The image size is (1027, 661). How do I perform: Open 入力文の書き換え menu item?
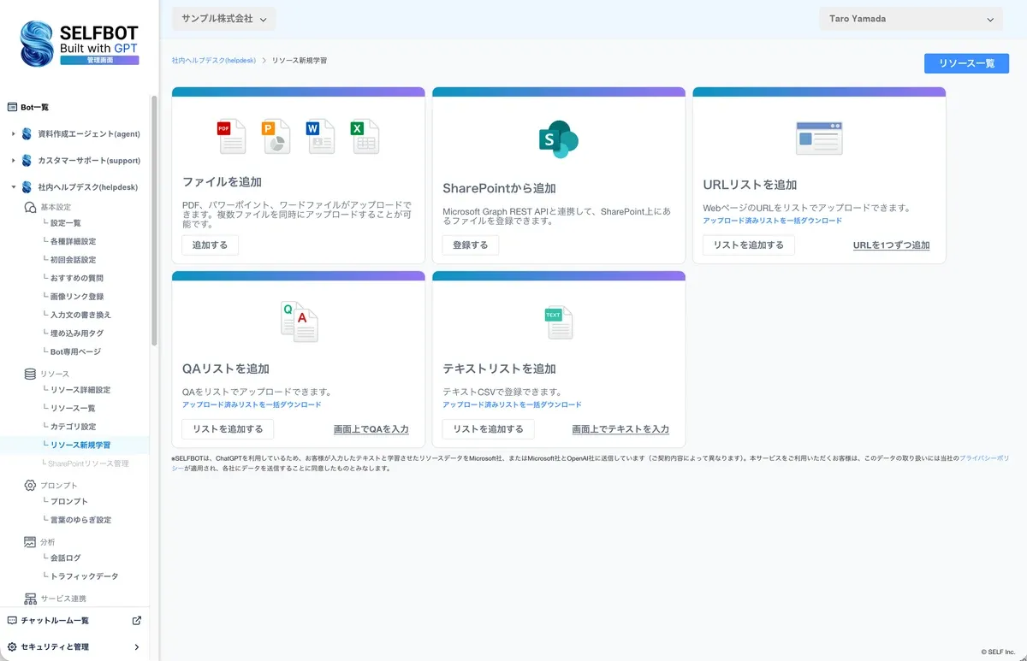(x=80, y=315)
